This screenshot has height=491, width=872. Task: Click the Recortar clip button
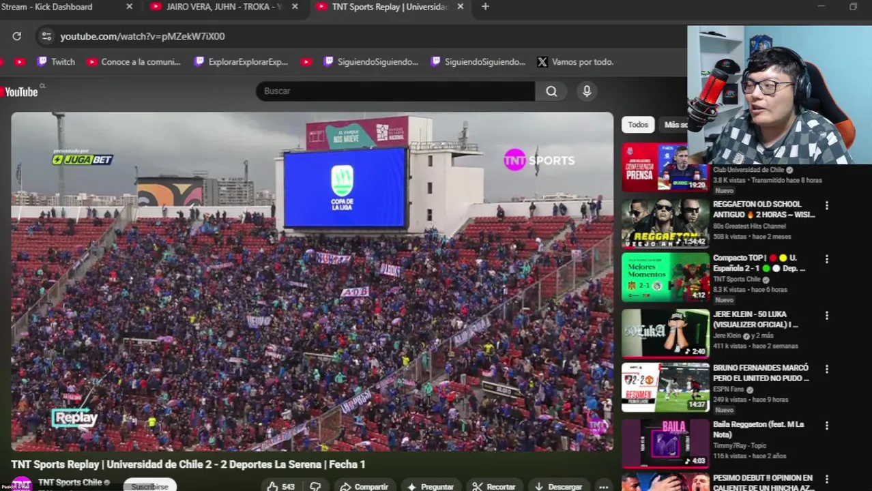coord(494,486)
